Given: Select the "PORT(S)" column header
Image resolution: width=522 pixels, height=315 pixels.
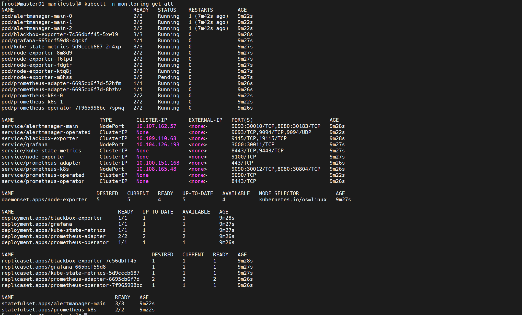Looking at the screenshot, I should pos(242,120).
